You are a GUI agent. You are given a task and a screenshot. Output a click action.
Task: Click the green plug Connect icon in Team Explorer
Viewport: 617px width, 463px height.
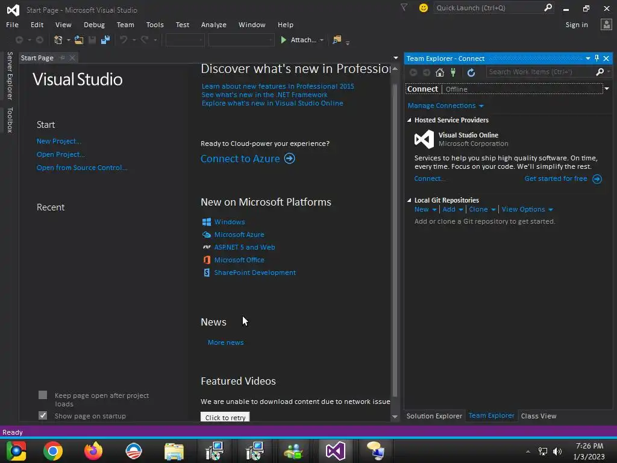point(453,72)
